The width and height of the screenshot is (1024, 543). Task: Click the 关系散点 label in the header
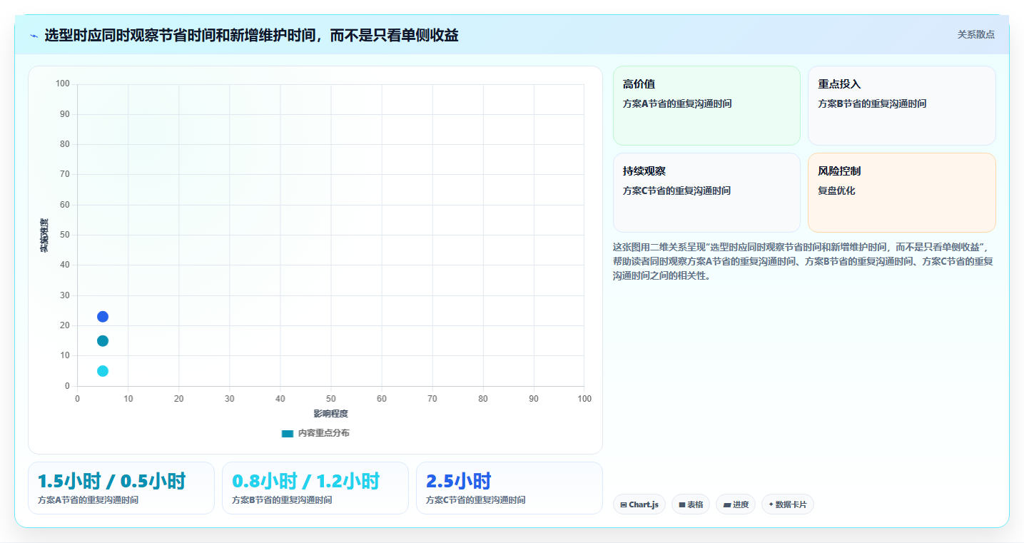[975, 34]
